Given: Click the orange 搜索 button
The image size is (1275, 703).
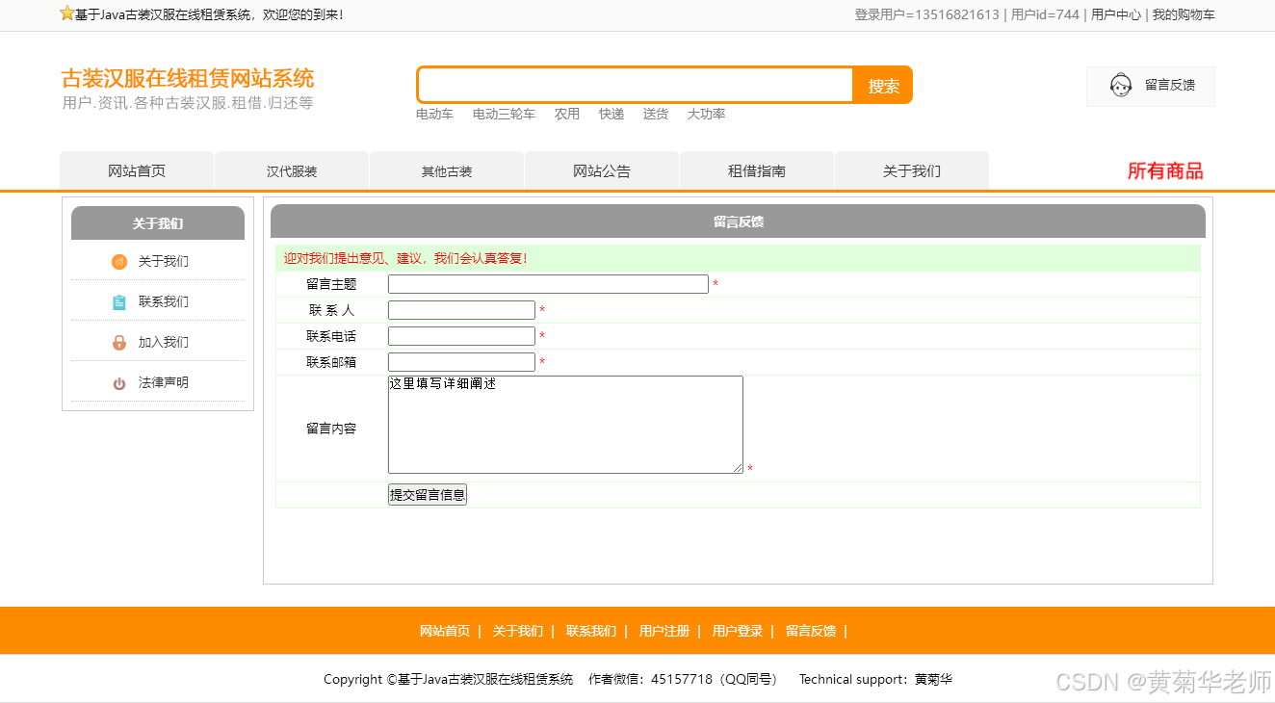Looking at the screenshot, I should (x=883, y=86).
